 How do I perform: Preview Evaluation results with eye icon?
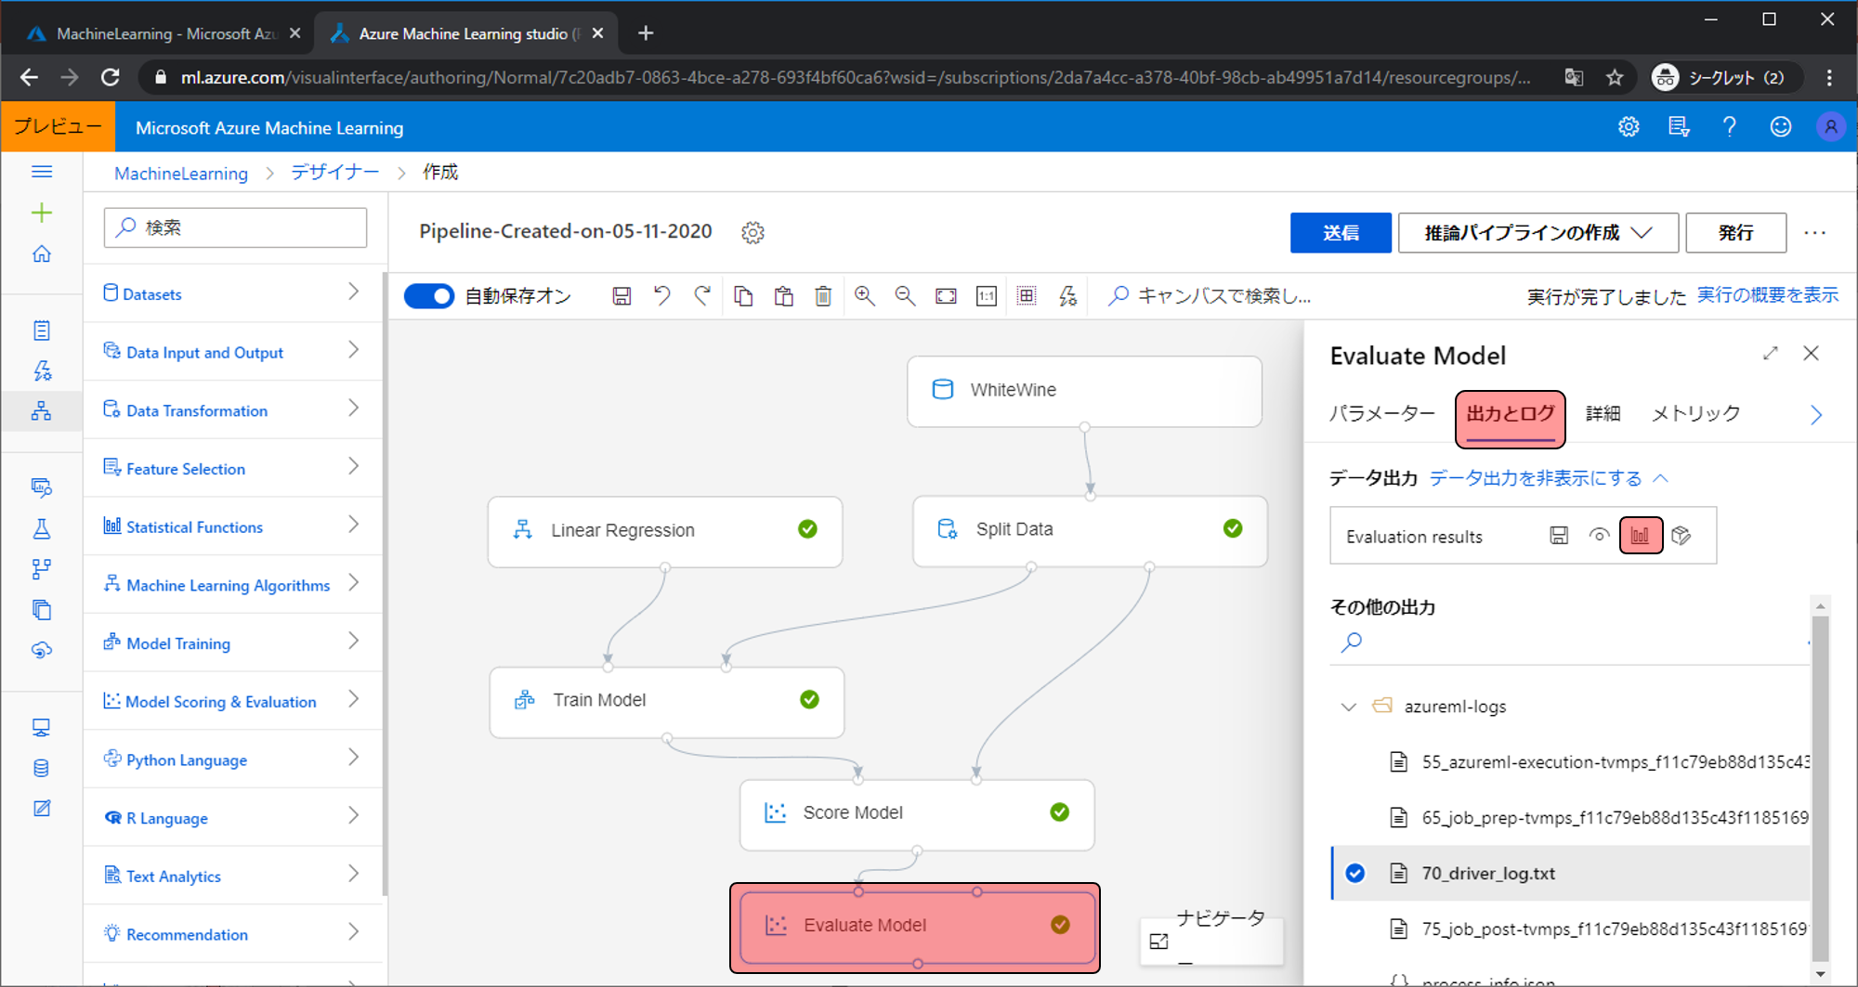(1599, 536)
